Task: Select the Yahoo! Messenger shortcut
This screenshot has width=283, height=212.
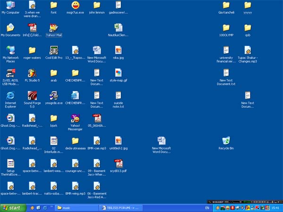Action: pyautogui.click(x=75, y=122)
